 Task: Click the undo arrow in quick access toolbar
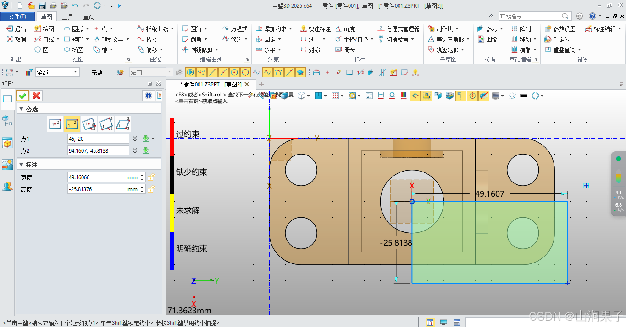pyautogui.click(x=75, y=5)
